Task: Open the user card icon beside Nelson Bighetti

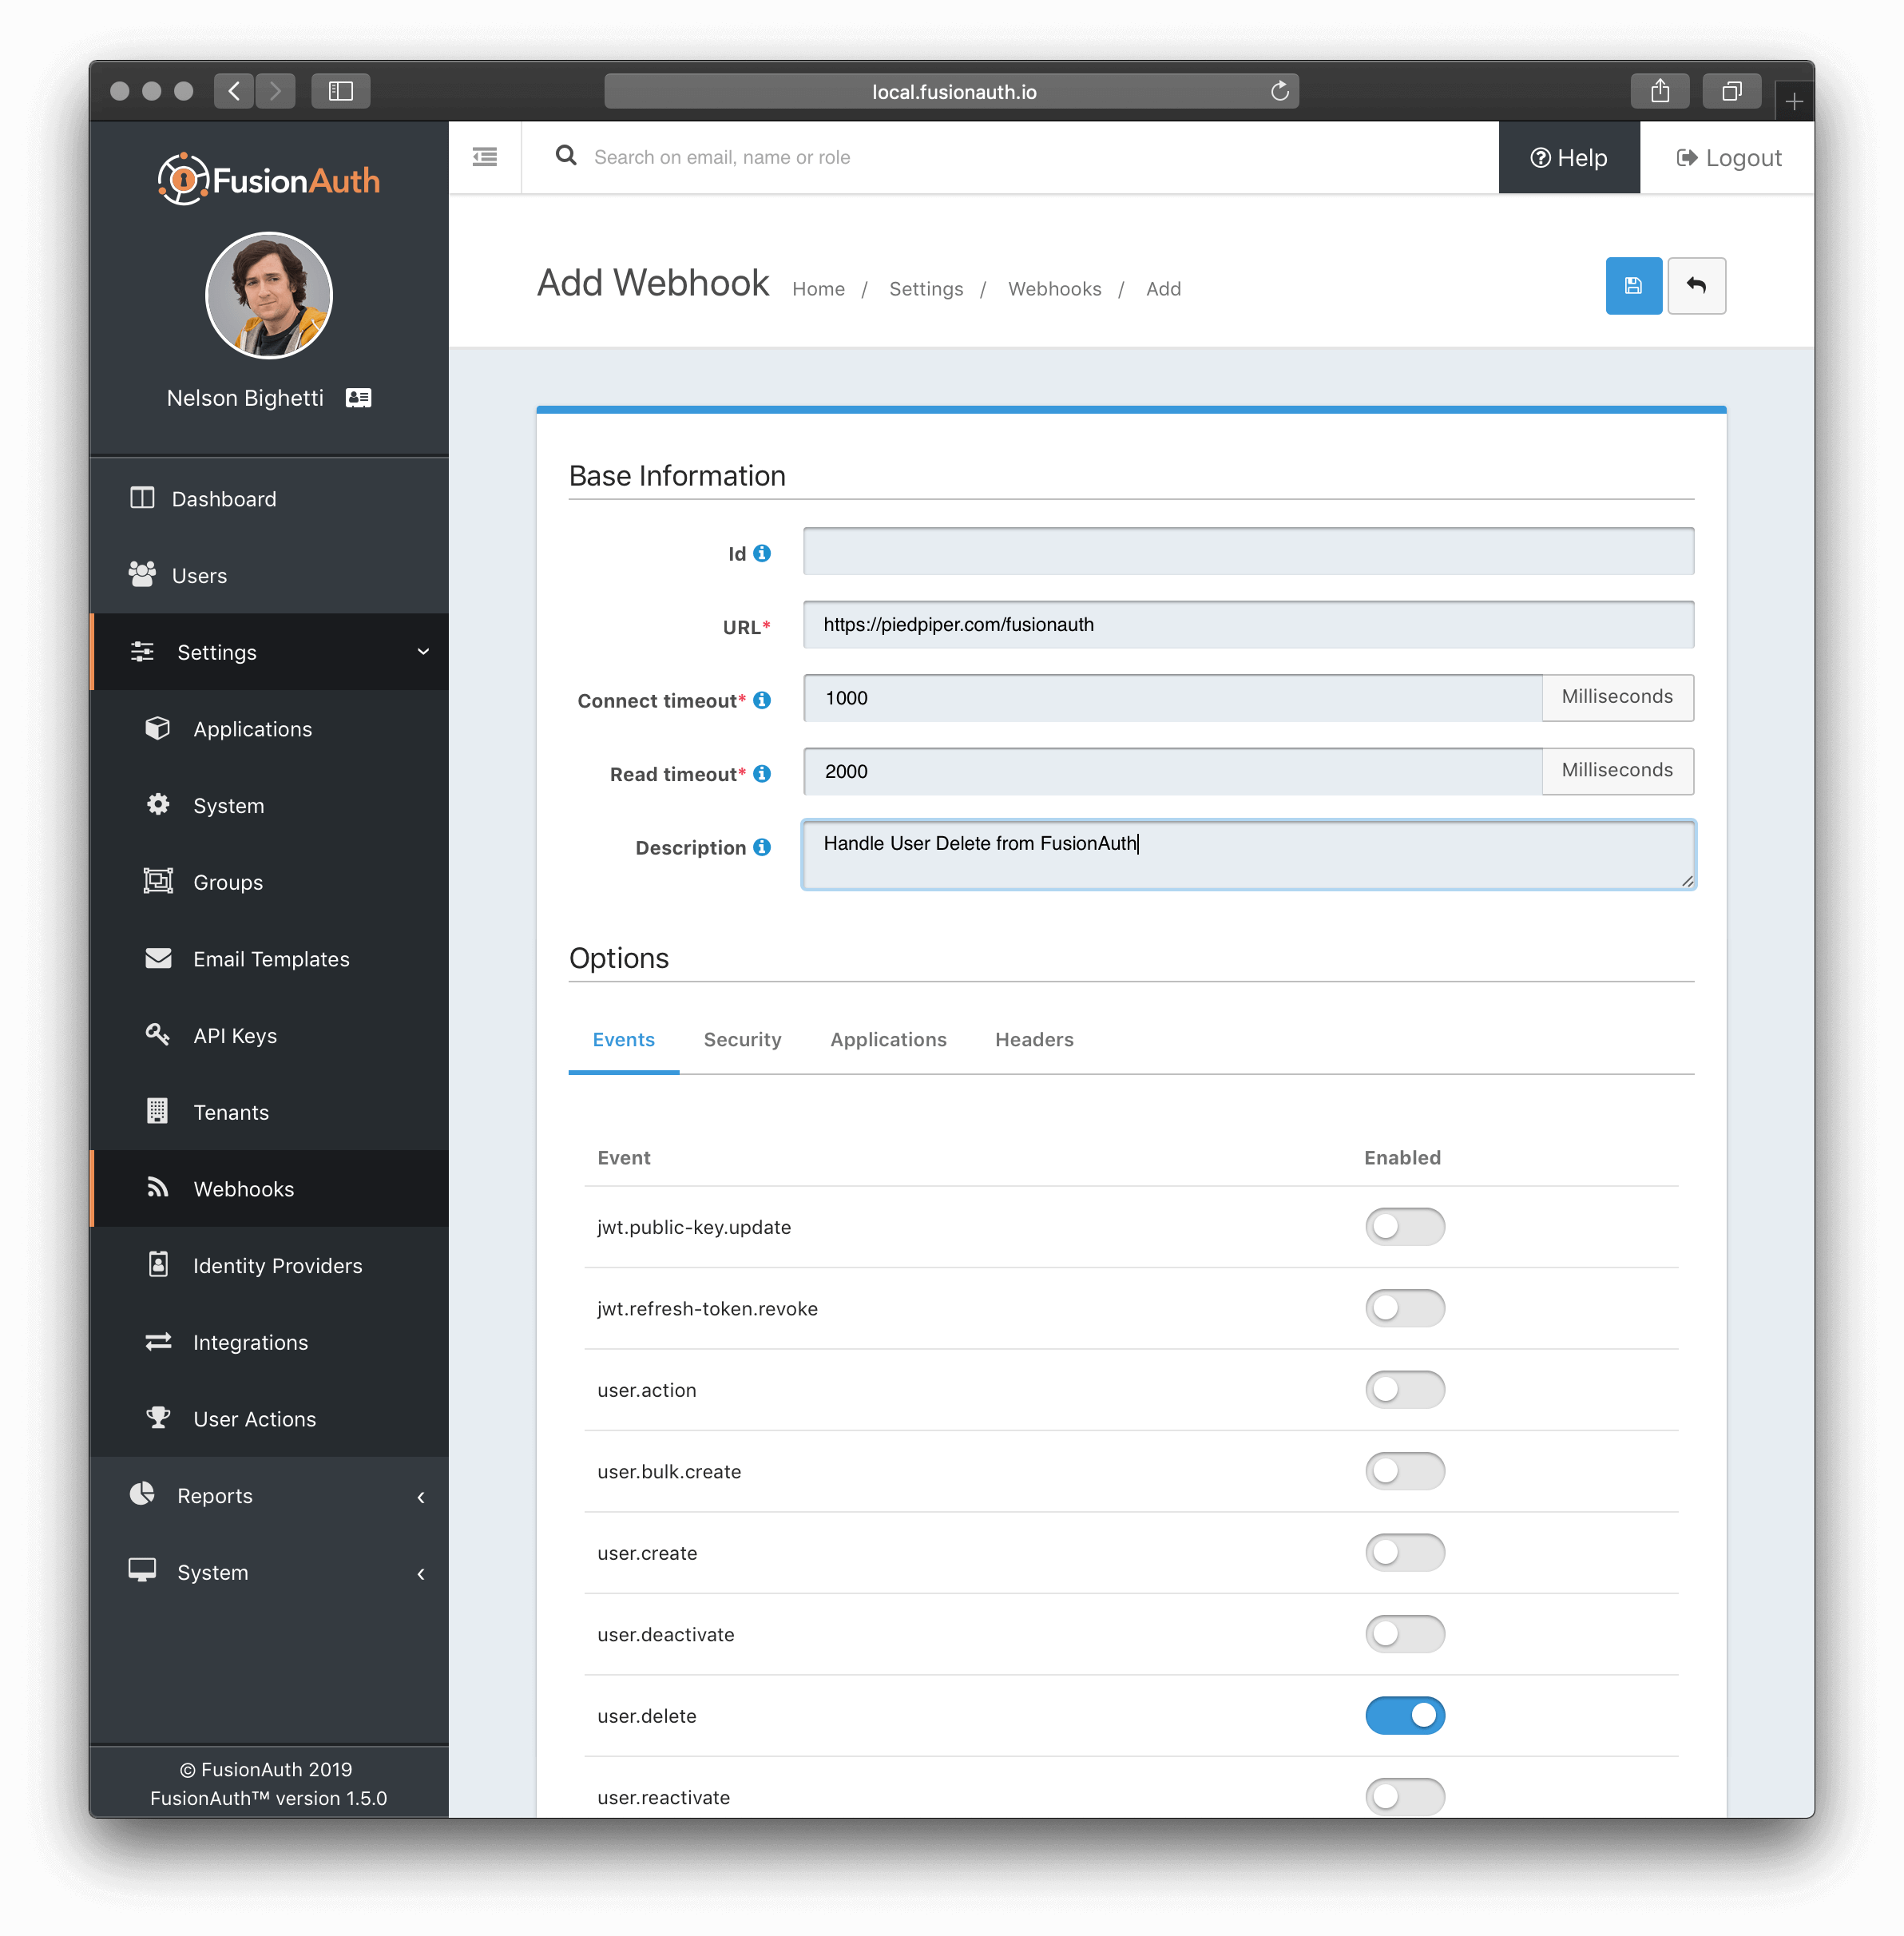Action: [358, 398]
